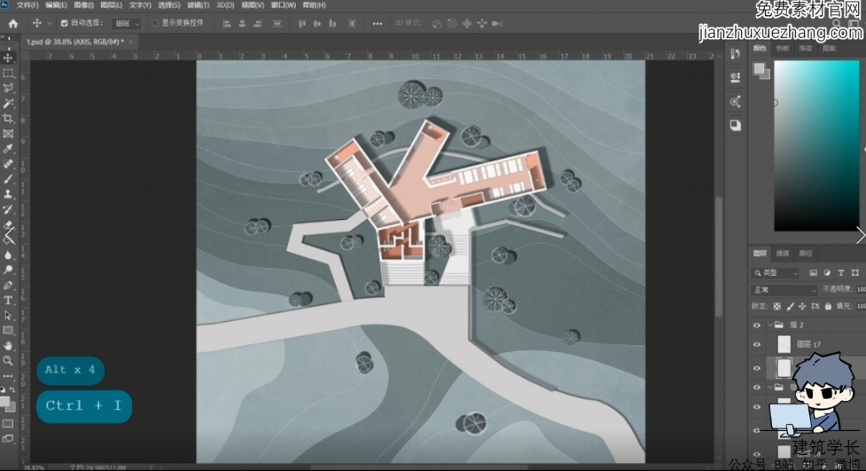Open the 窗口(W) menu
Image resolution: width=866 pixels, height=471 pixels.
(x=283, y=5)
